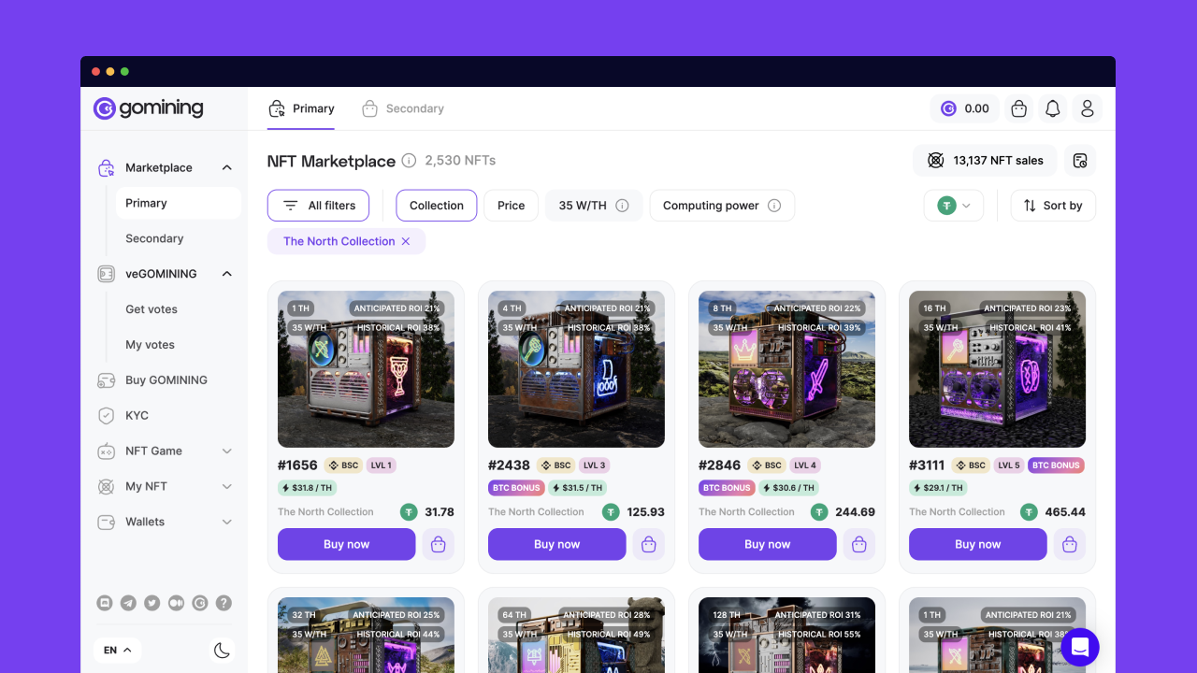Open the help question mark icon
Screen dimensions: 1197x673
[x=224, y=603]
